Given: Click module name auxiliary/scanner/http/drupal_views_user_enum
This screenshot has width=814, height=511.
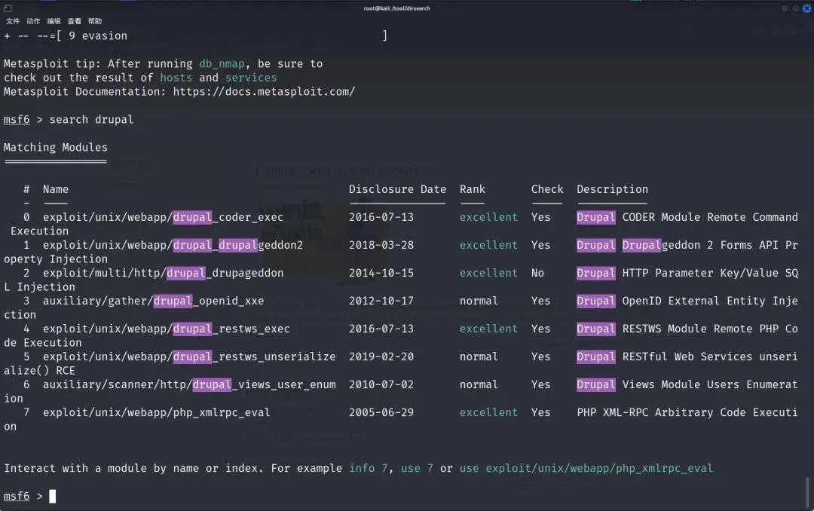Looking at the screenshot, I should point(189,385).
